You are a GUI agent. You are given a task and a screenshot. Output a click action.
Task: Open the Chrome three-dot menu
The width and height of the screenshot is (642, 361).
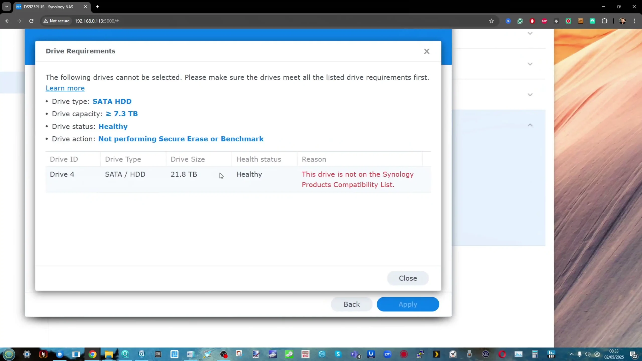tap(634, 21)
